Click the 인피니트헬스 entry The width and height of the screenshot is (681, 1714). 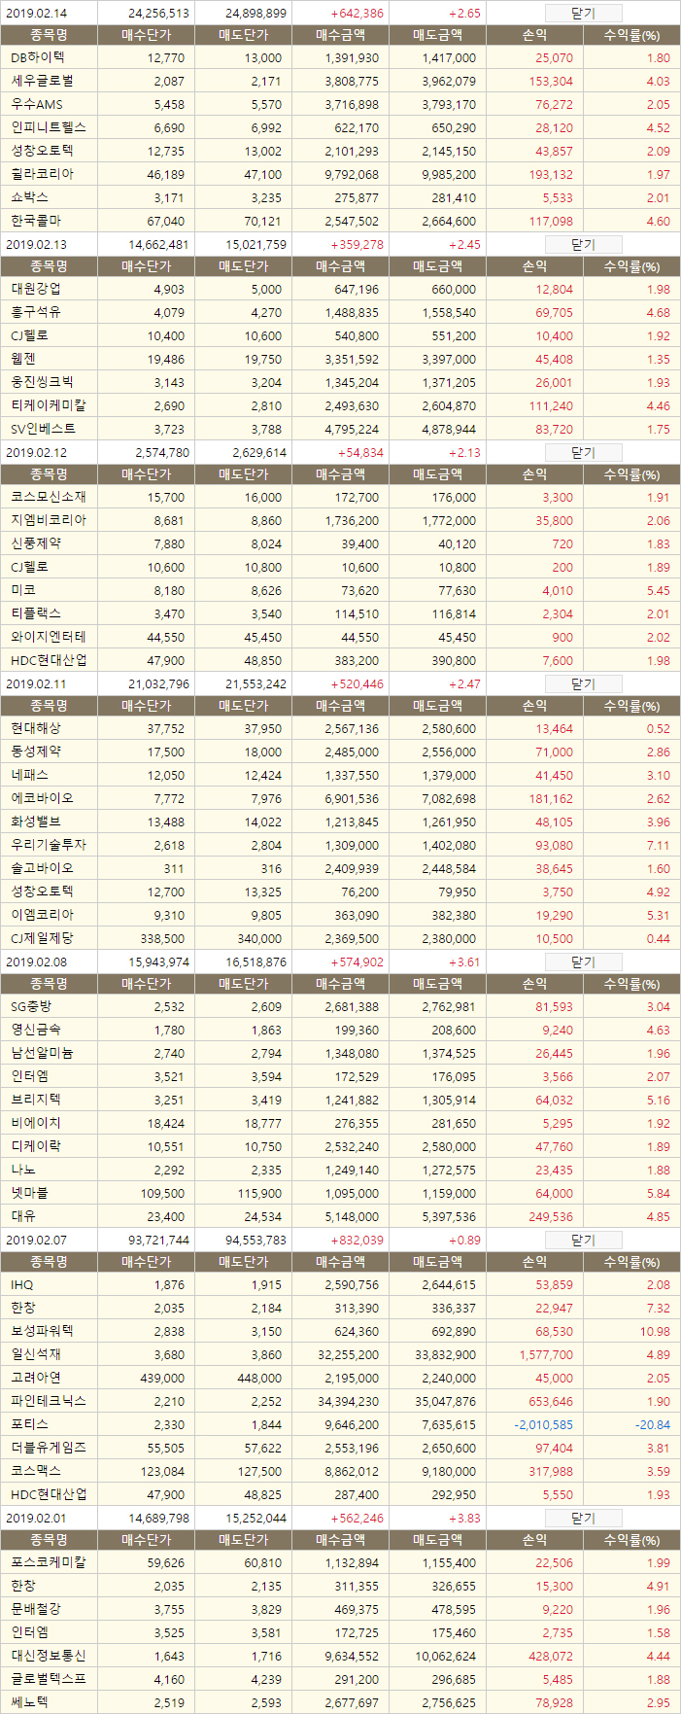(x=49, y=128)
